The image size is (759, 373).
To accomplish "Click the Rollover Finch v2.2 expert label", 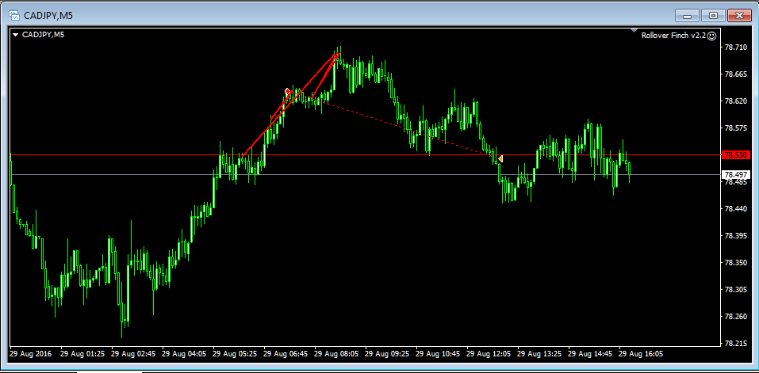I will point(674,36).
